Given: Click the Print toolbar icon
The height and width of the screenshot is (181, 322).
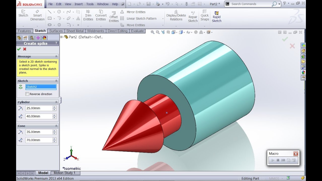Looking at the screenshot, I should tap(158, 4).
